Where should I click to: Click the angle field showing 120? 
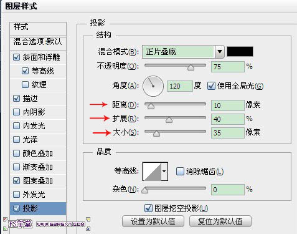[x=180, y=86]
